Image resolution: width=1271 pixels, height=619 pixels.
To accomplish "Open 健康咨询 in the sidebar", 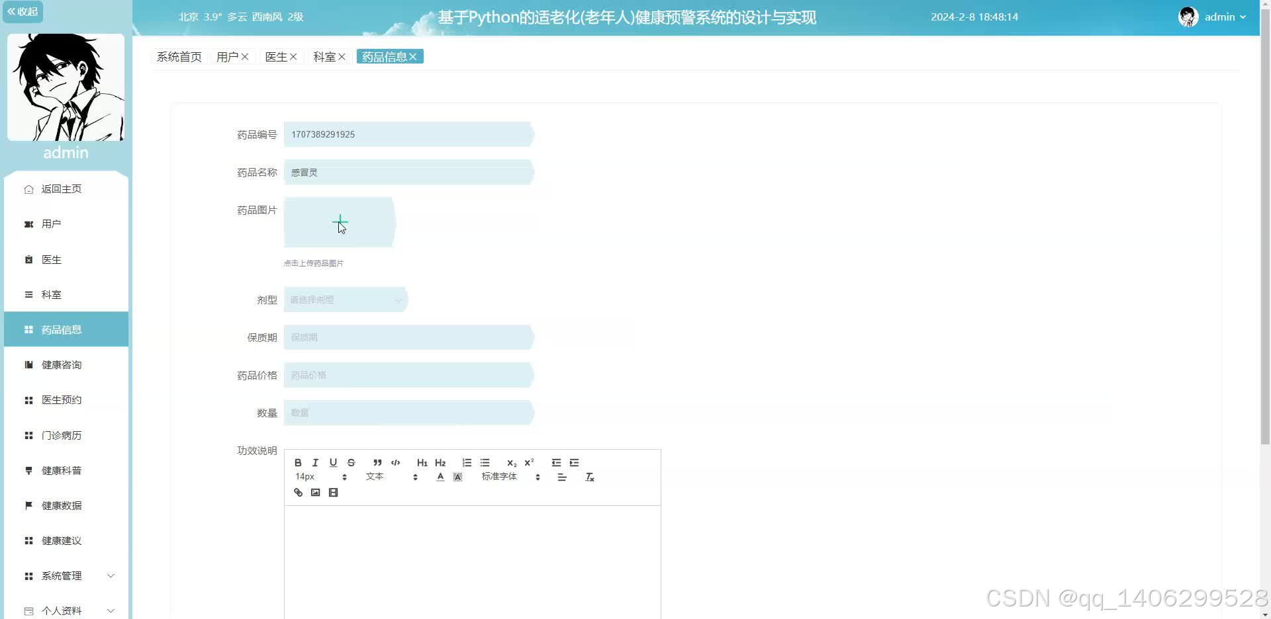I will tap(66, 365).
